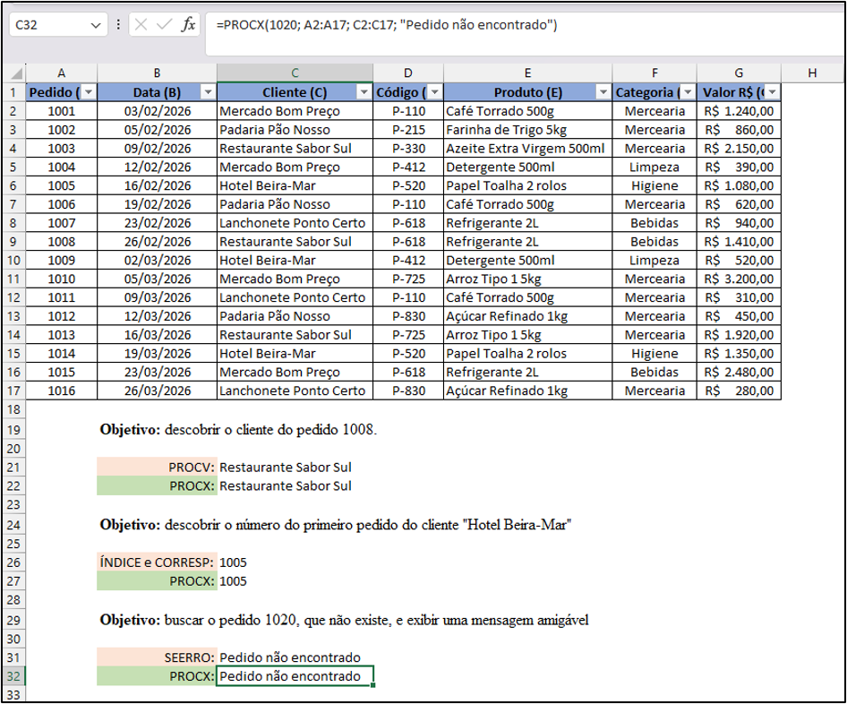Select the value cell R$ 3.200,00
The image size is (847, 704).
[x=739, y=279]
